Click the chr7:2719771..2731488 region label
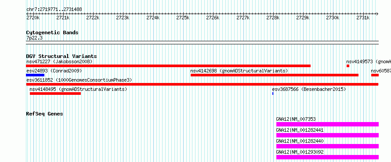This screenshot has height=162, width=391. [x=54, y=10]
